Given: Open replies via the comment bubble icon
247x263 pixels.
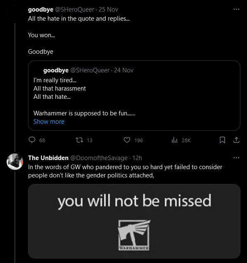Looking at the screenshot, I should click(x=32, y=140).
